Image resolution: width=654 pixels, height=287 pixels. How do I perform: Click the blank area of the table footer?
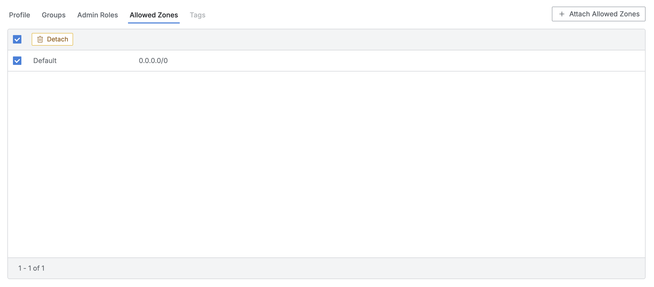click(x=343, y=268)
